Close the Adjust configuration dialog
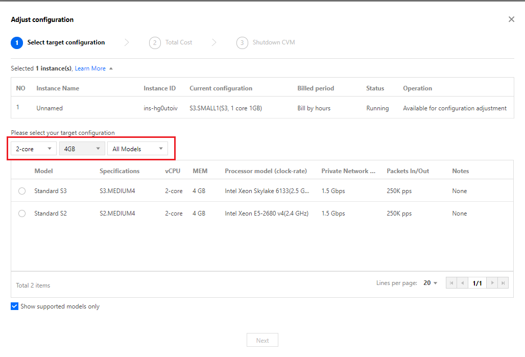The width and height of the screenshot is (525, 357). click(x=511, y=19)
